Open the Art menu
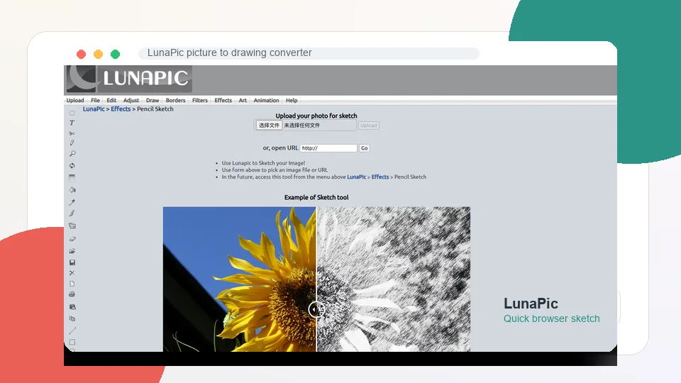This screenshot has width=681, height=383. pos(243,100)
